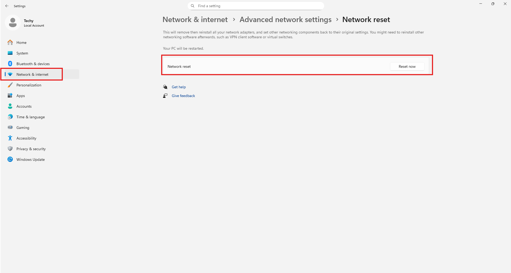Go to Time & language settings
The height and width of the screenshot is (273, 511).
pos(30,117)
